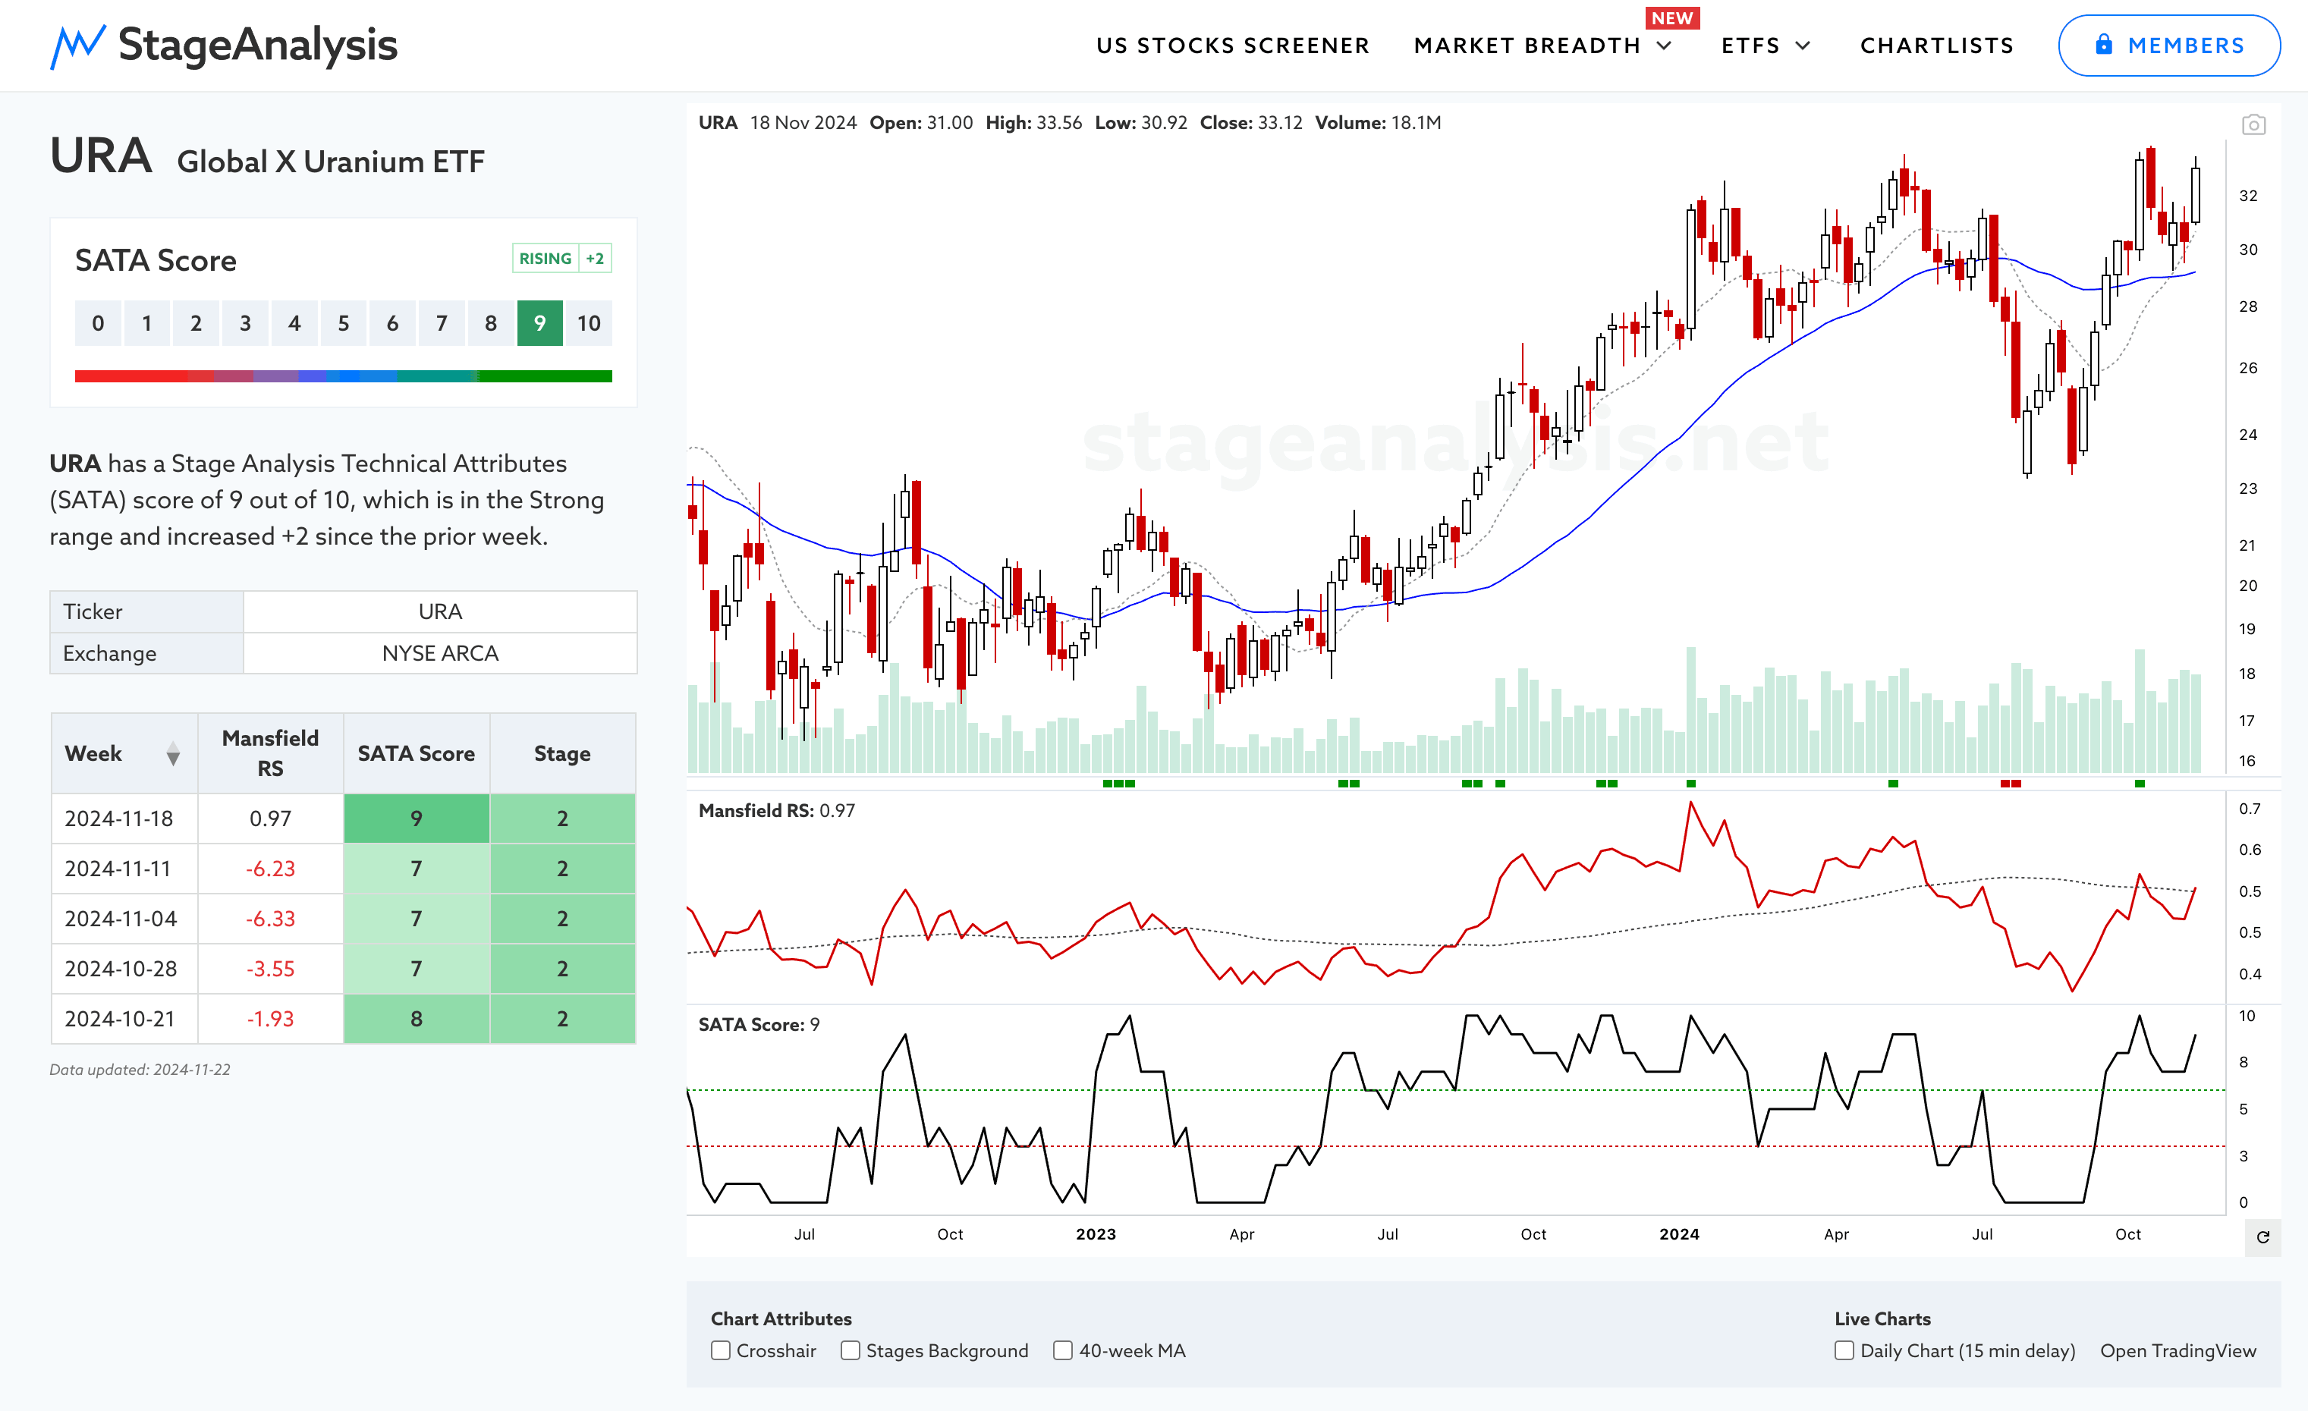Image resolution: width=2308 pixels, height=1411 pixels.
Task: Open the ETFs menu
Action: (x=1750, y=46)
